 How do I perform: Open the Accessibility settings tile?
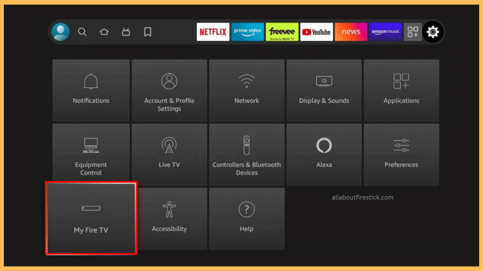pos(169,218)
